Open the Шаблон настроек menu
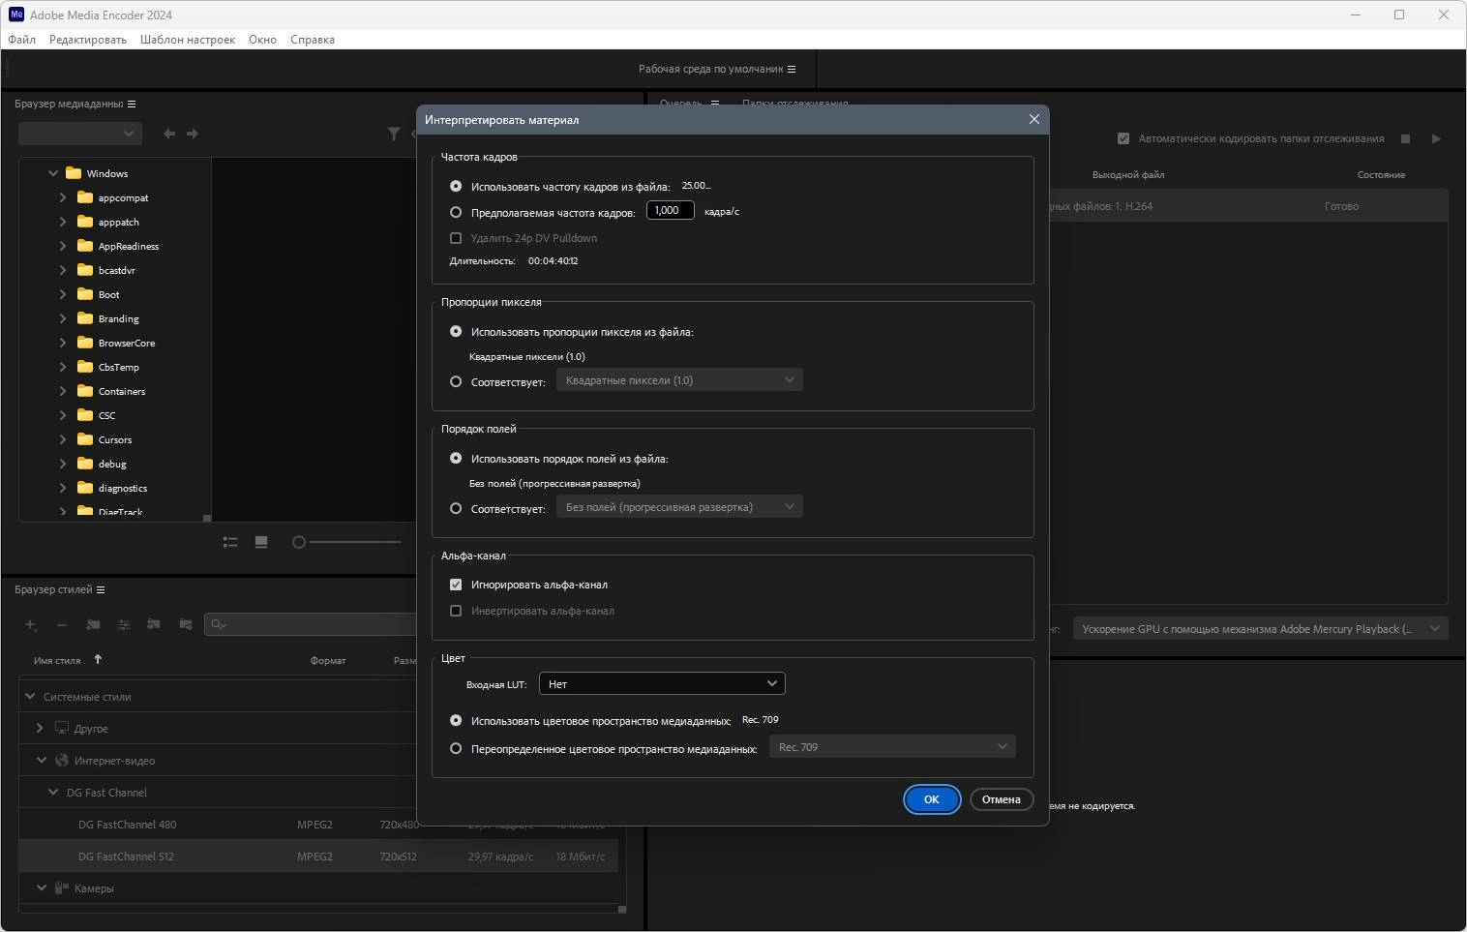 click(x=188, y=40)
